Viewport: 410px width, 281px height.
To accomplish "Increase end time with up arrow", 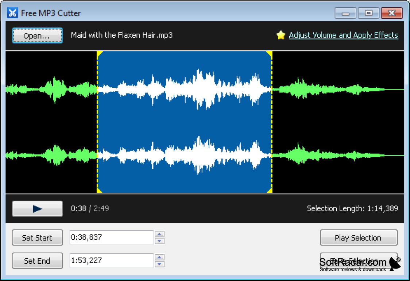I will [x=159, y=257].
